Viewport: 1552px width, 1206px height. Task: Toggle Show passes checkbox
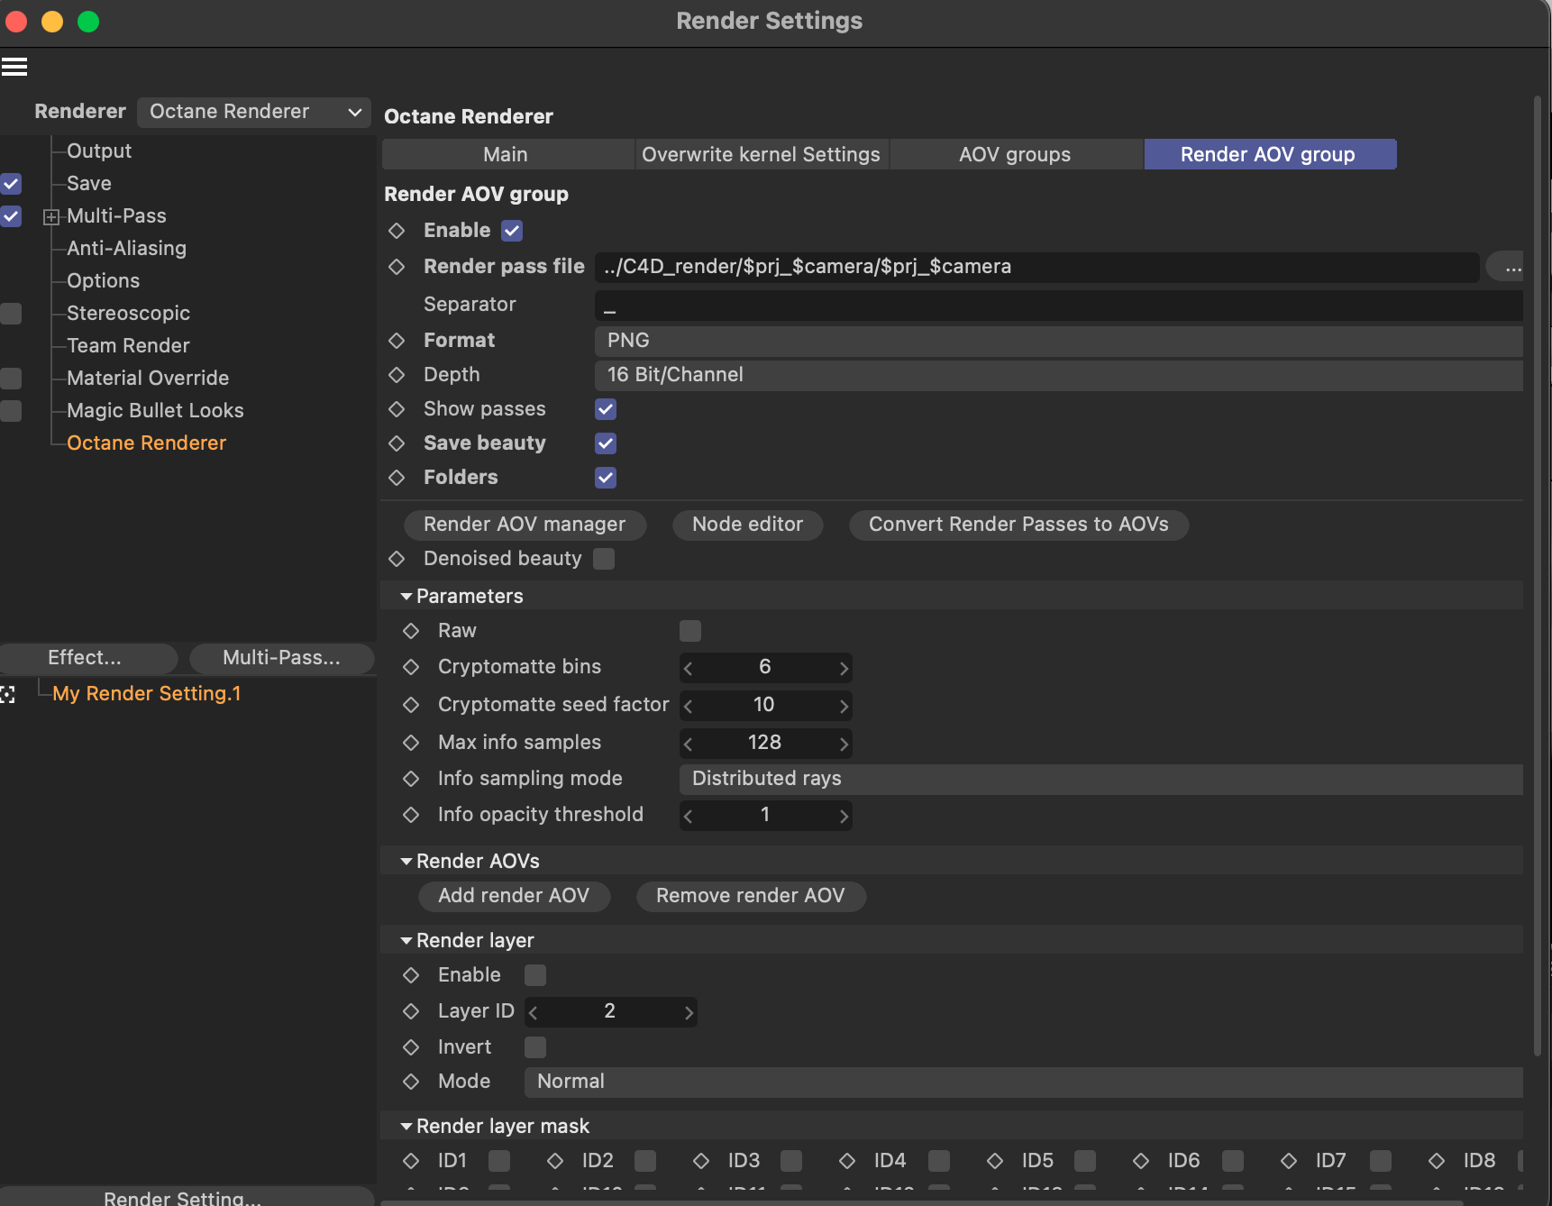[x=606, y=409]
